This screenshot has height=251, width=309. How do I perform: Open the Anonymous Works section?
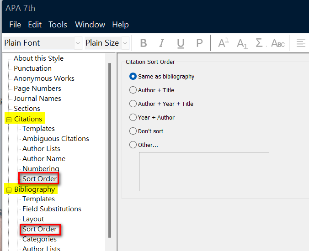(x=44, y=78)
